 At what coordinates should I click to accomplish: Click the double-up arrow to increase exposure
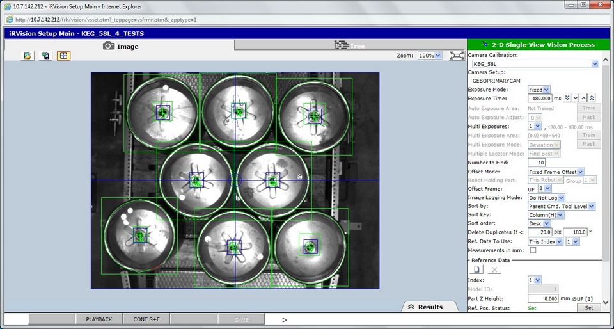tap(592, 99)
